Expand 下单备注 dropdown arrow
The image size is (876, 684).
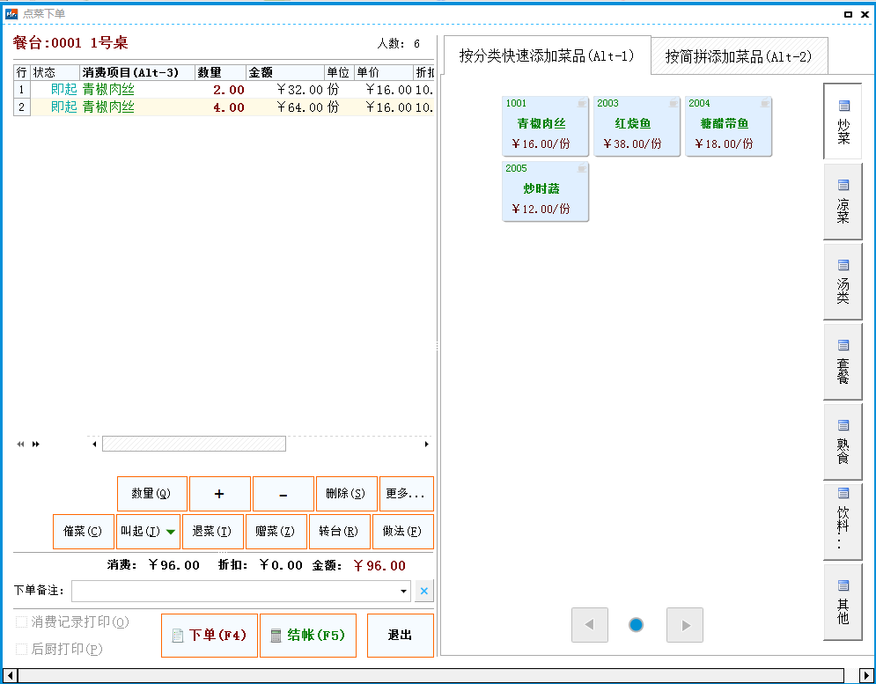403,592
